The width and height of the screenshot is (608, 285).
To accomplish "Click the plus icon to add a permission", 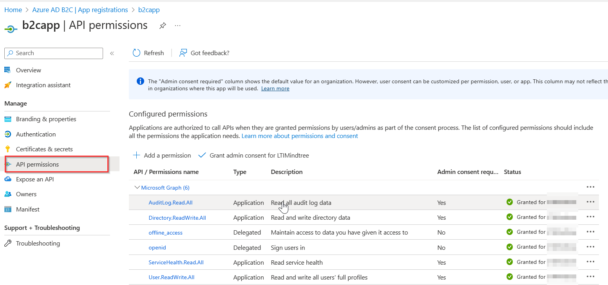I will [x=136, y=155].
